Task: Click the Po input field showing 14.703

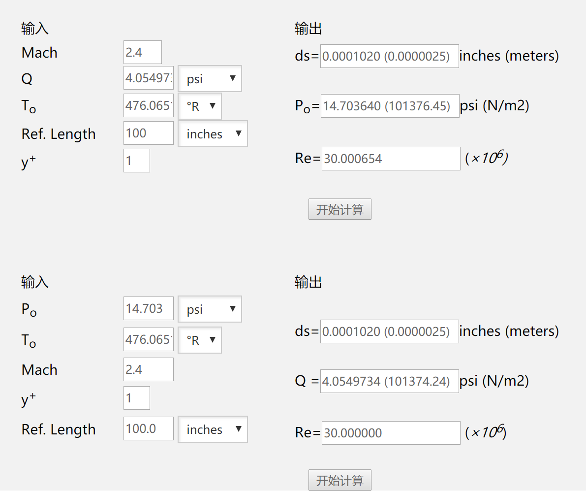Action: click(148, 308)
